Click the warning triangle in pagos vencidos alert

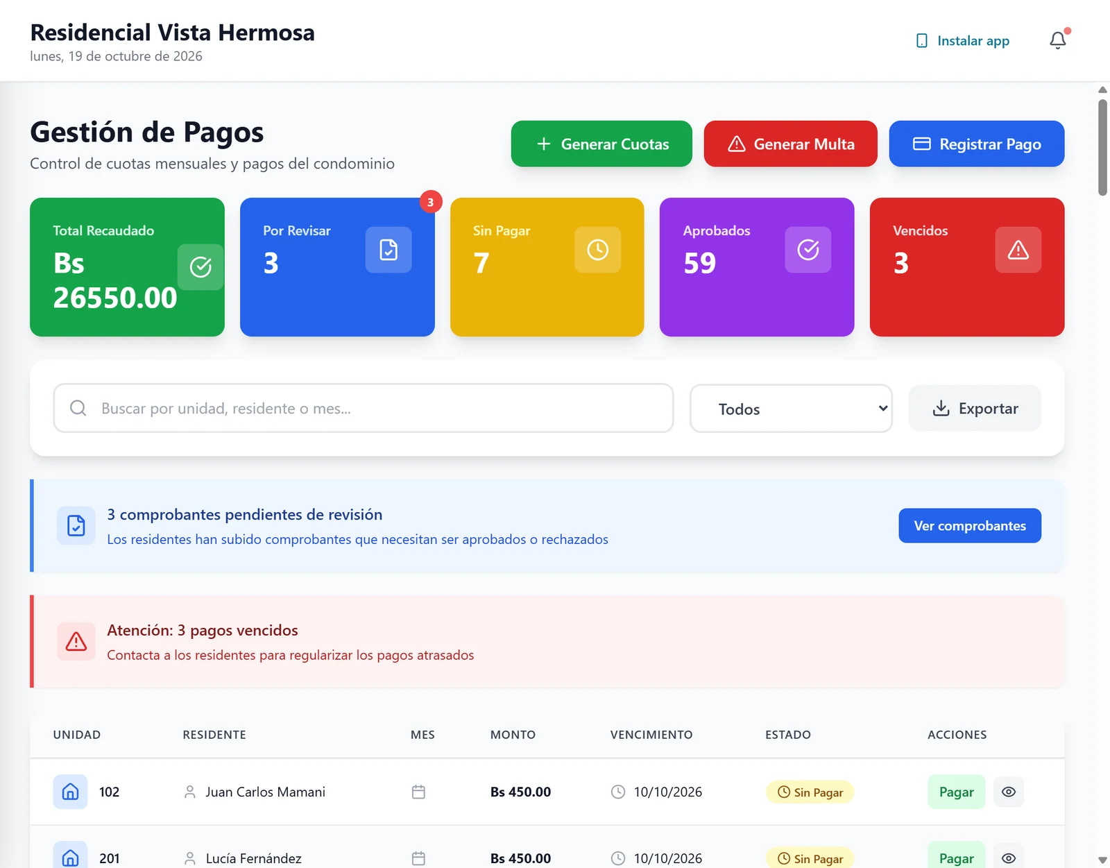coord(76,642)
